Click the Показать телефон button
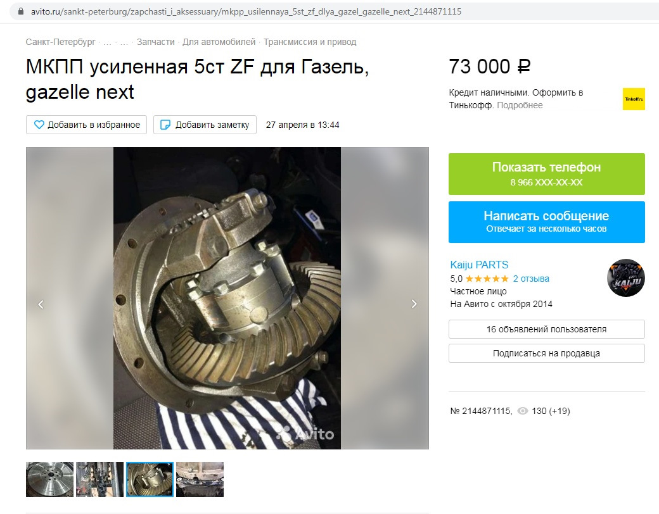659x514 pixels. coord(546,174)
